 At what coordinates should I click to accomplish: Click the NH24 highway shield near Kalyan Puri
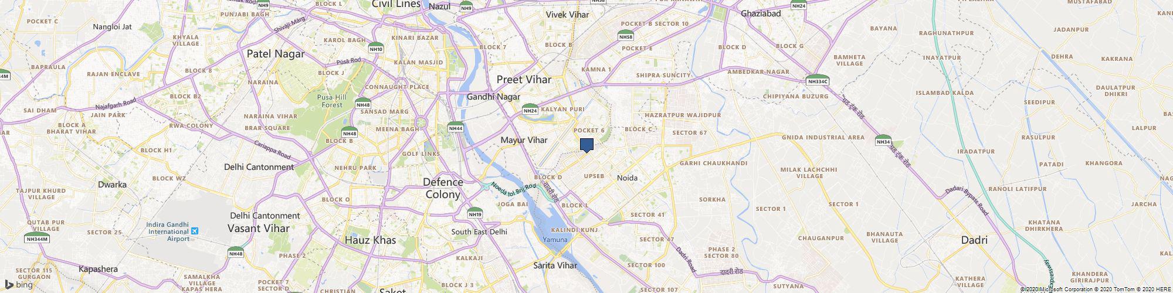pyautogui.click(x=530, y=109)
